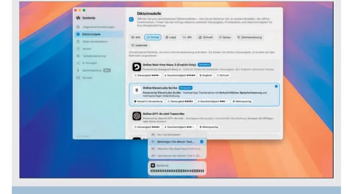The height and width of the screenshot is (194, 346).
Task: Select the Schnell filter chip
Action: [x=205, y=37]
